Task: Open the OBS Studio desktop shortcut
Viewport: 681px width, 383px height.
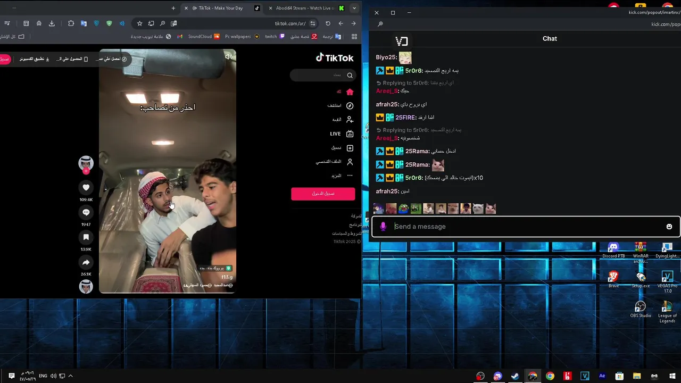Action: 641,310
